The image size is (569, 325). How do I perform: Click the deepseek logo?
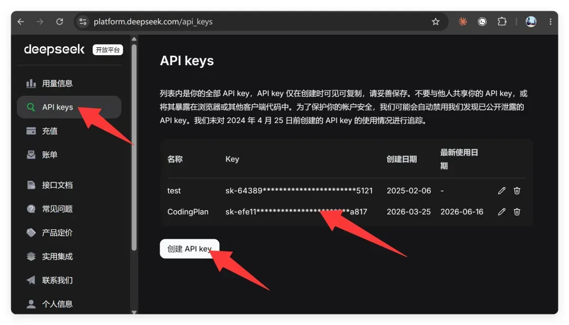coord(54,49)
